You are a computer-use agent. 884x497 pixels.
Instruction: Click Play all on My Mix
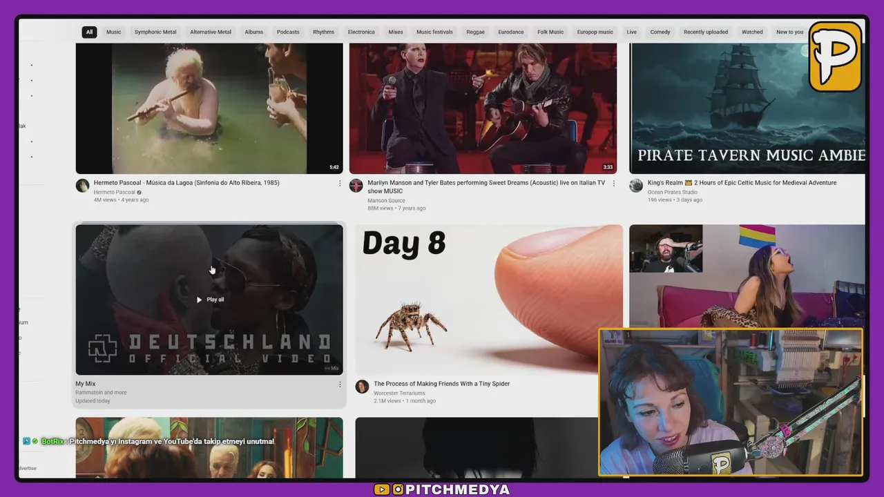pyautogui.click(x=210, y=300)
